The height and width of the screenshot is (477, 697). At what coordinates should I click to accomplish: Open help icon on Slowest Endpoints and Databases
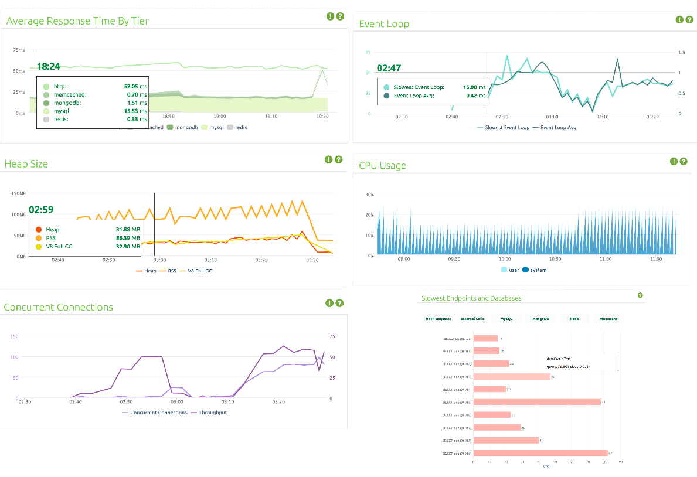coord(640,295)
